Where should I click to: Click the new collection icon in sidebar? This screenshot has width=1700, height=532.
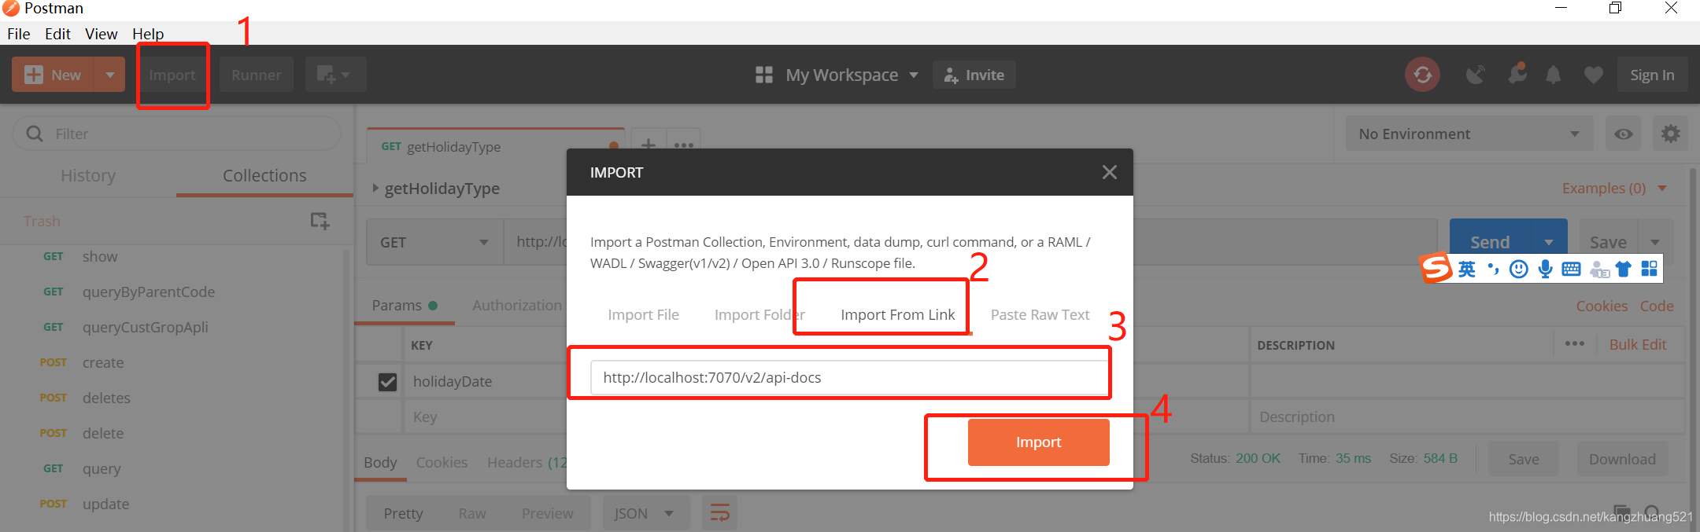pos(320,221)
